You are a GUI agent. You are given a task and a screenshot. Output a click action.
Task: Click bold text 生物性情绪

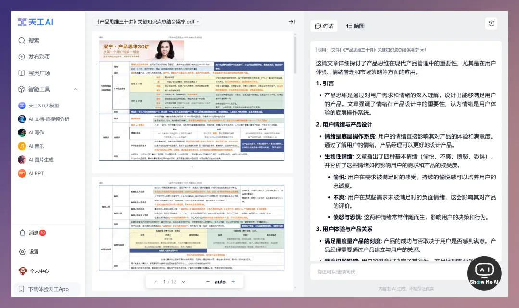(x=338, y=157)
